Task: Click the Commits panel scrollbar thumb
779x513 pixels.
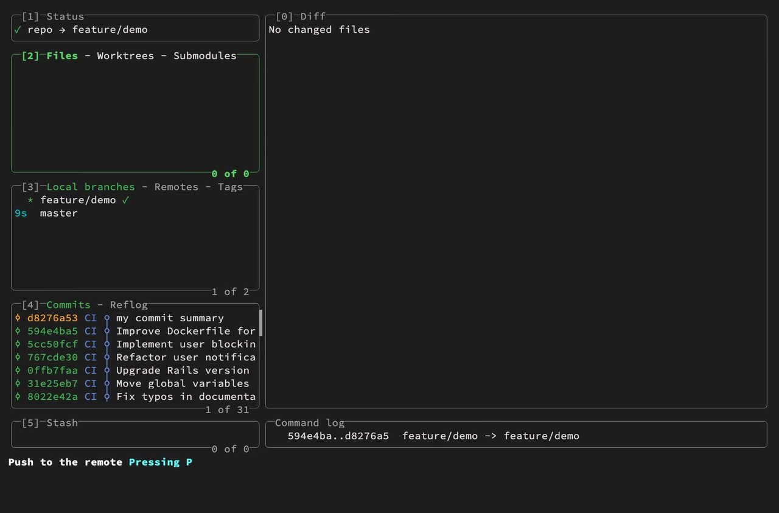Action: coord(261,323)
